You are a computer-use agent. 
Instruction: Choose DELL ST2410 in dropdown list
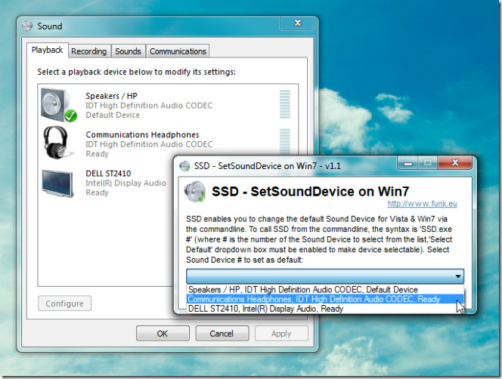324,309
